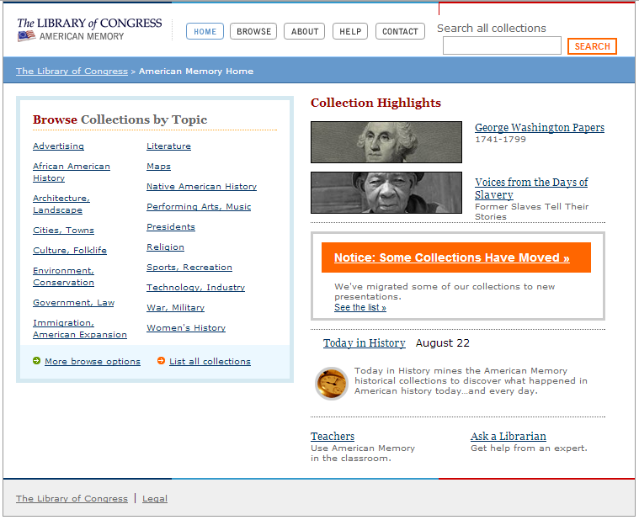Browse the Maps collections

click(158, 167)
